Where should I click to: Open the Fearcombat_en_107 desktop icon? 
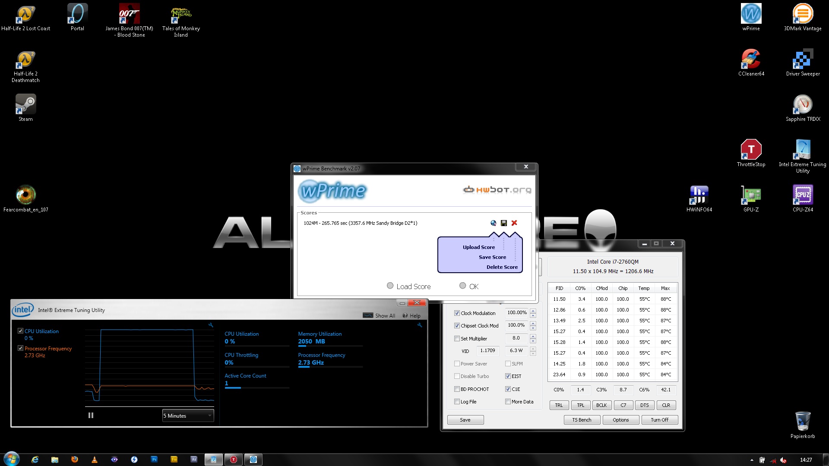pyautogui.click(x=25, y=198)
